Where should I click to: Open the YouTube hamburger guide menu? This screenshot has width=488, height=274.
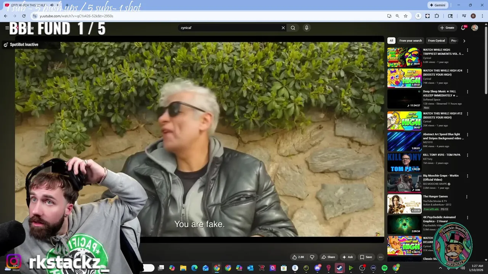tap(7, 28)
